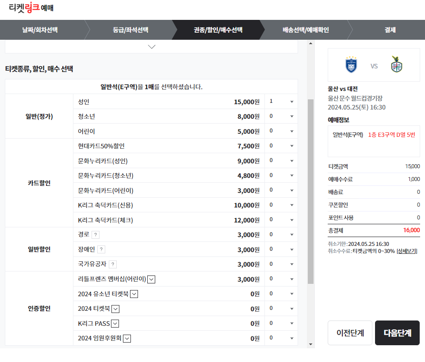This screenshot has height=362, width=425.
Task: Expand the 2024 임원후원회 details chevron
Action: (x=127, y=339)
